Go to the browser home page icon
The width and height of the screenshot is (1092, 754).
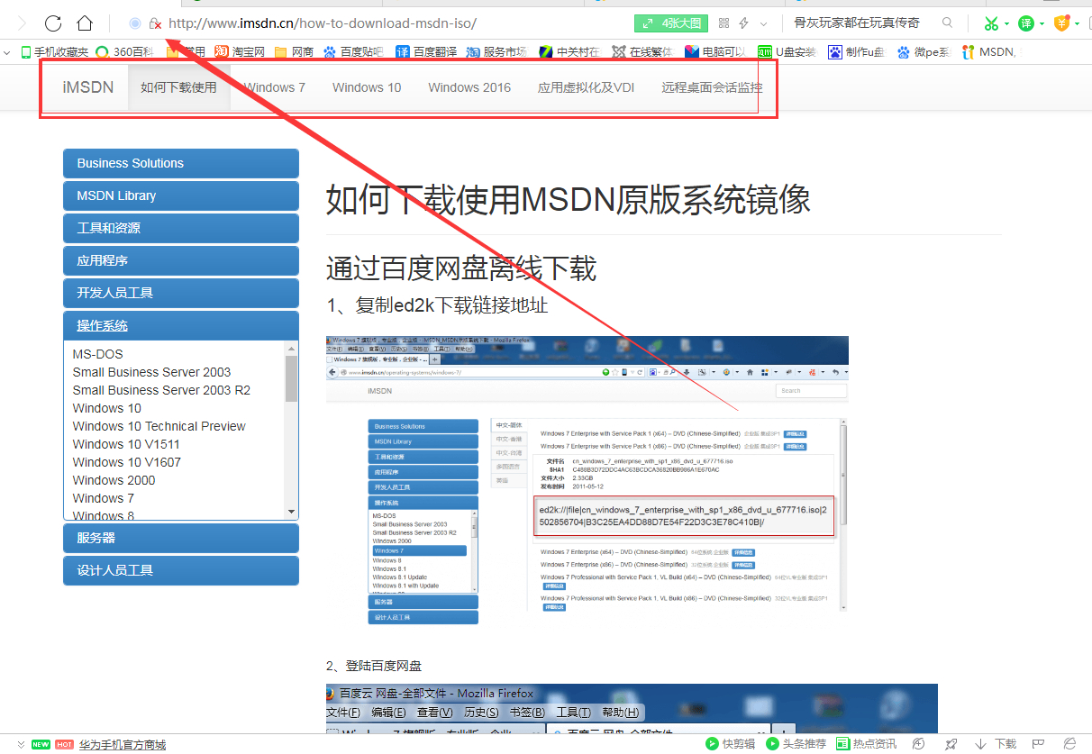[85, 23]
